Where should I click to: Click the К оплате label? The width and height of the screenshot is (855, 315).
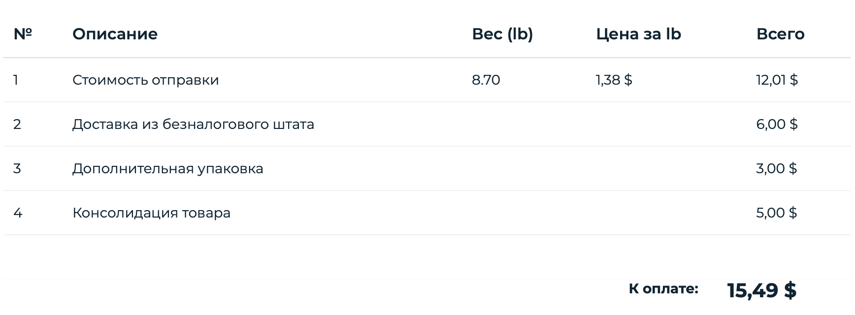tap(663, 289)
